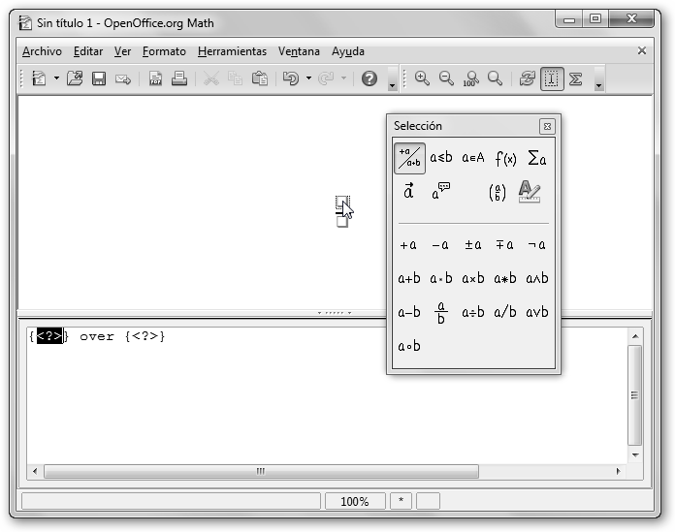
Task: Expand the New document dropdown arrow
Action: pos(56,79)
